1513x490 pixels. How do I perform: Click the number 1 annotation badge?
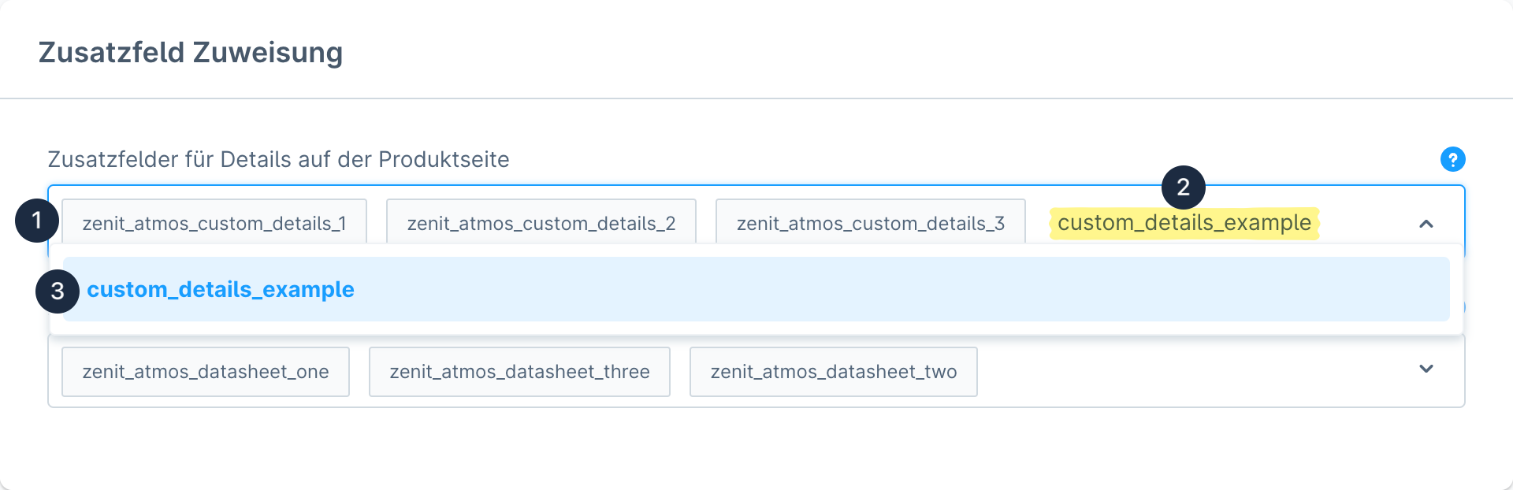[37, 221]
